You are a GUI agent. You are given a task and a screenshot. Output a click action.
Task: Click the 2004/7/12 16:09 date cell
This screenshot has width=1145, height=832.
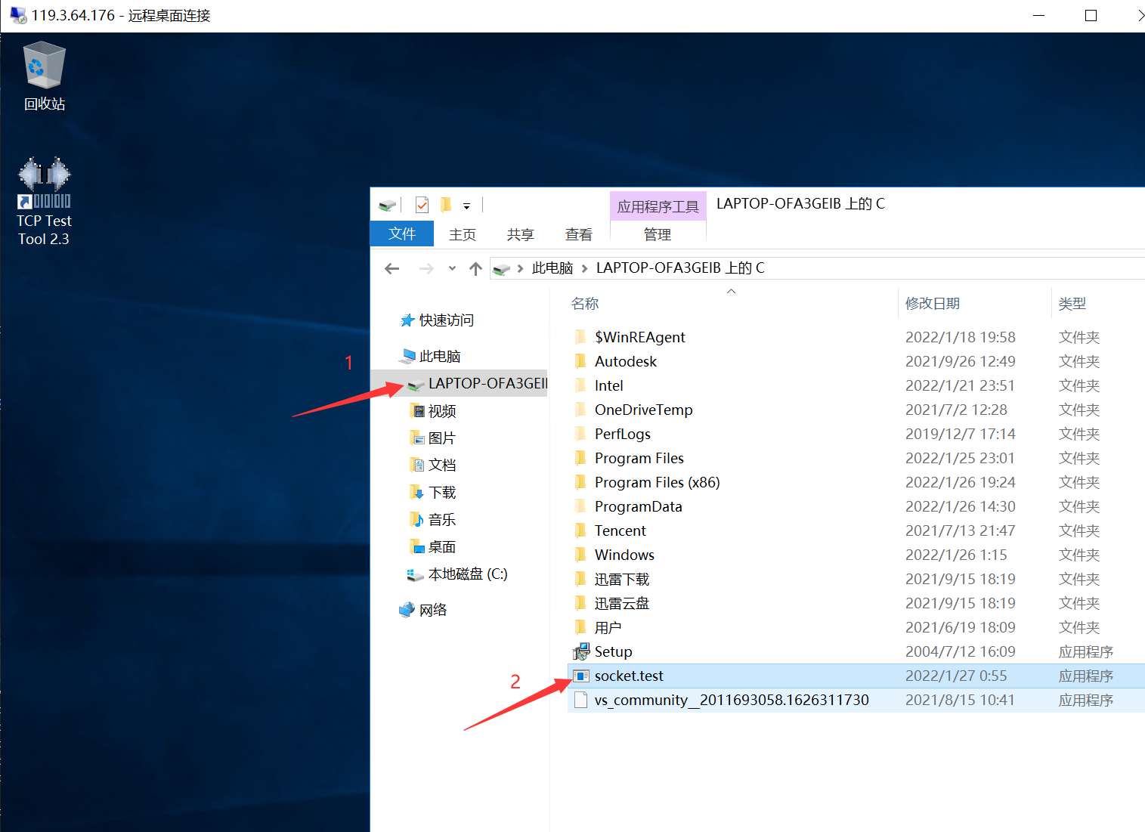tap(961, 651)
